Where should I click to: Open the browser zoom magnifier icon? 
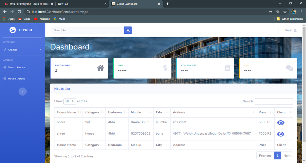point(278,12)
